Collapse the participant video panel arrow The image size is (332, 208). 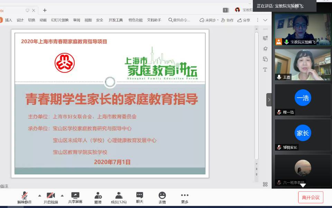[269, 100]
